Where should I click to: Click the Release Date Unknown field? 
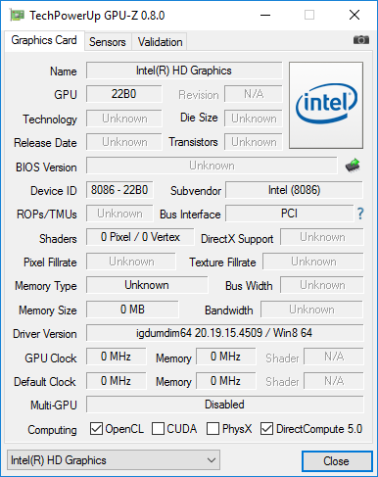pyautogui.click(x=124, y=142)
